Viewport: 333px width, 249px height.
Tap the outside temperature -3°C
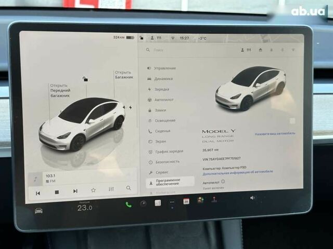[x=202, y=38]
